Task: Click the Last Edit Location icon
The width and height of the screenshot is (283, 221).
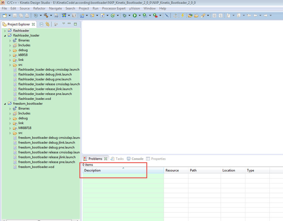Action: [249, 16]
